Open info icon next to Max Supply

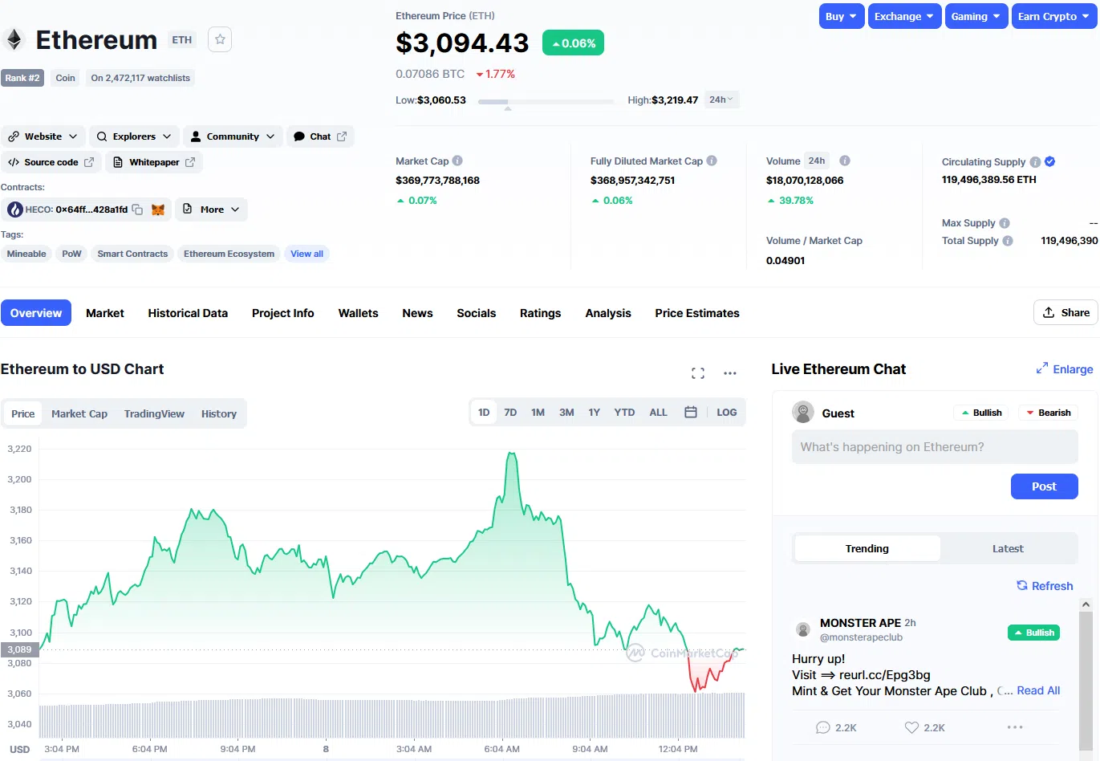(x=1005, y=223)
